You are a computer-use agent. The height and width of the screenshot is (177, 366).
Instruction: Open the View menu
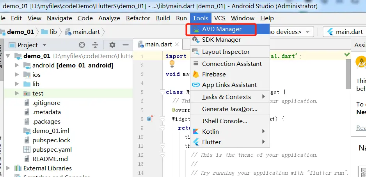[x=34, y=18]
